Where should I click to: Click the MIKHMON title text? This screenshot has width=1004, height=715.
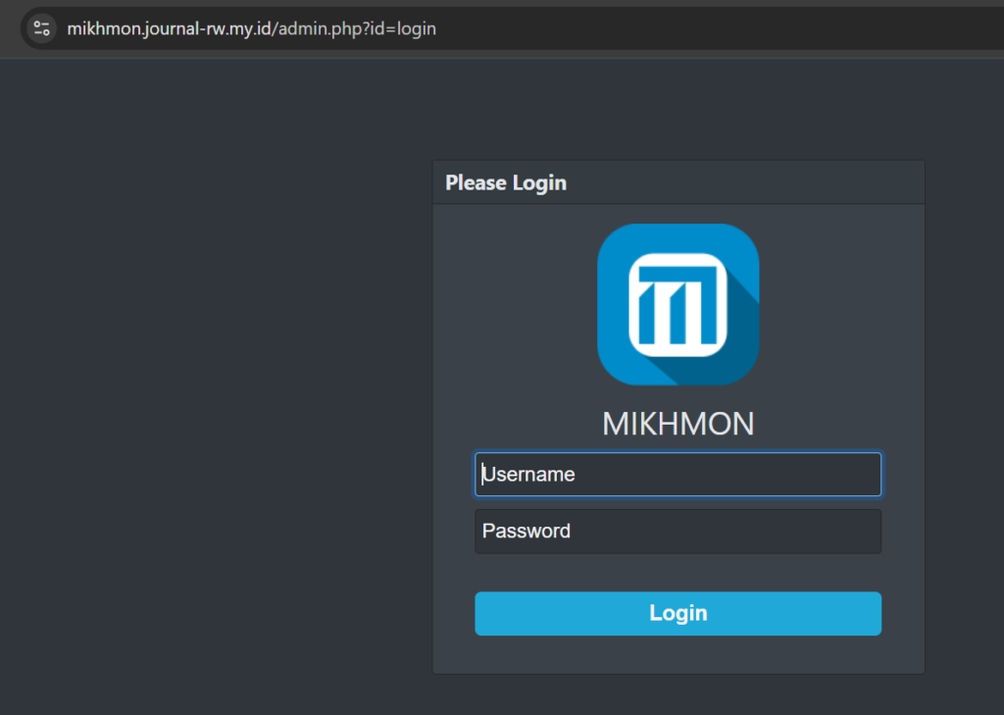tap(678, 424)
